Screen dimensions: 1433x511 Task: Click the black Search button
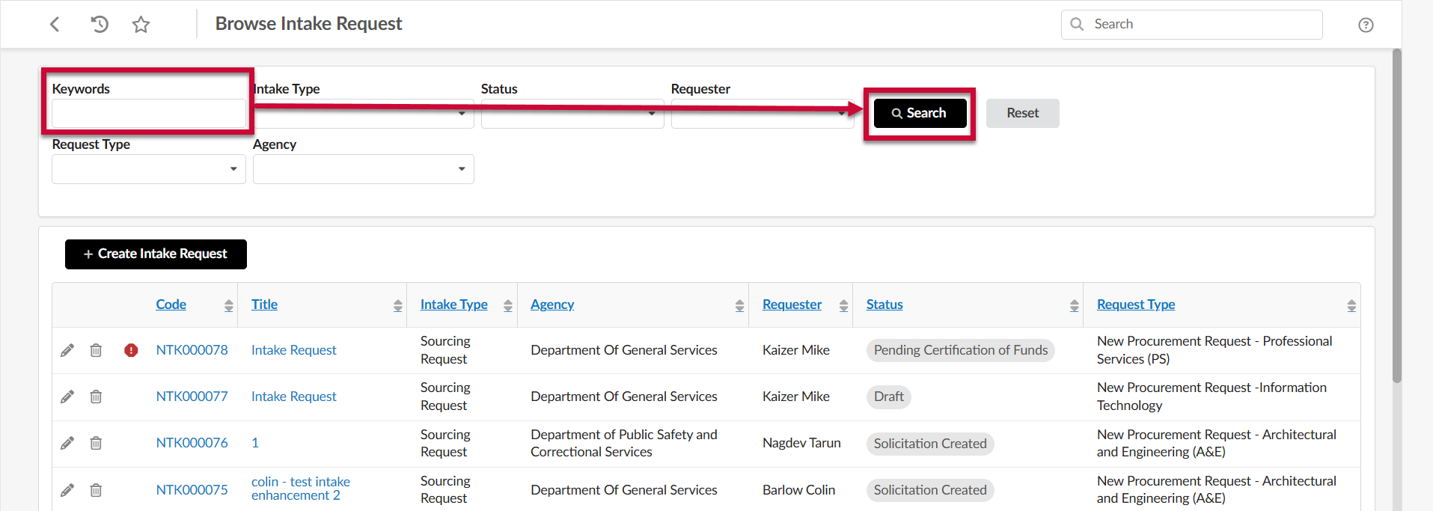[920, 113]
